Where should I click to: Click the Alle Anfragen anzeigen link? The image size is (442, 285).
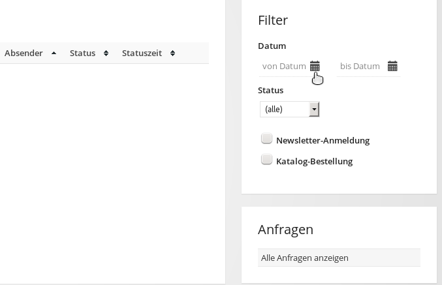304,258
